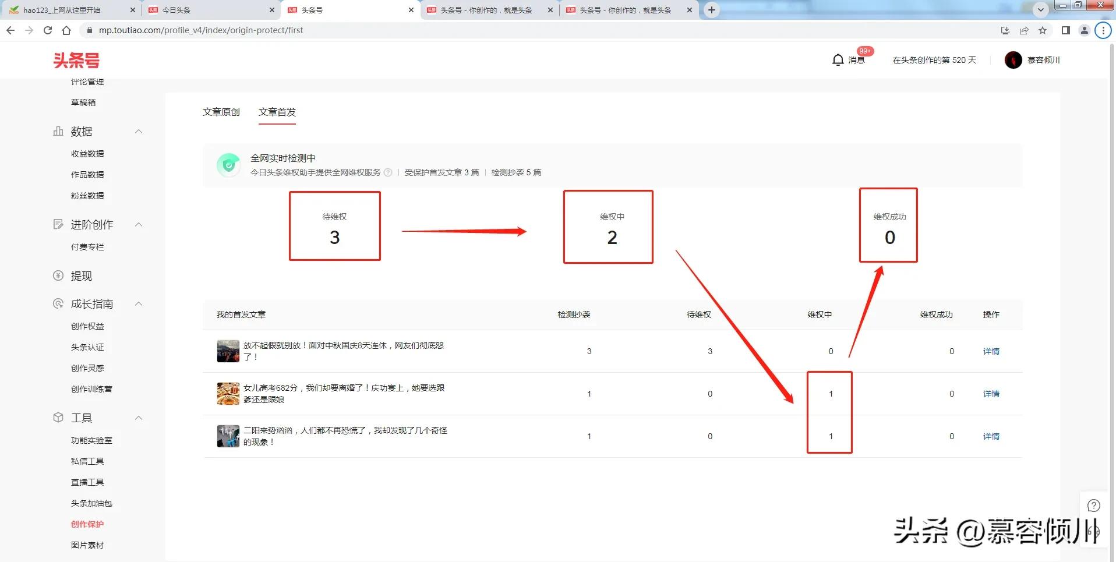Viewport: 1116px width, 562px height.
Task: Click the address bar URL field
Action: 233,30
